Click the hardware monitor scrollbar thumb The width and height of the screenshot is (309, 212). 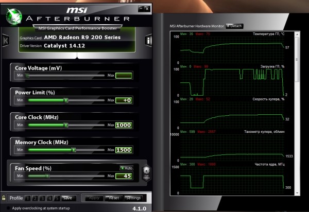[297, 60]
